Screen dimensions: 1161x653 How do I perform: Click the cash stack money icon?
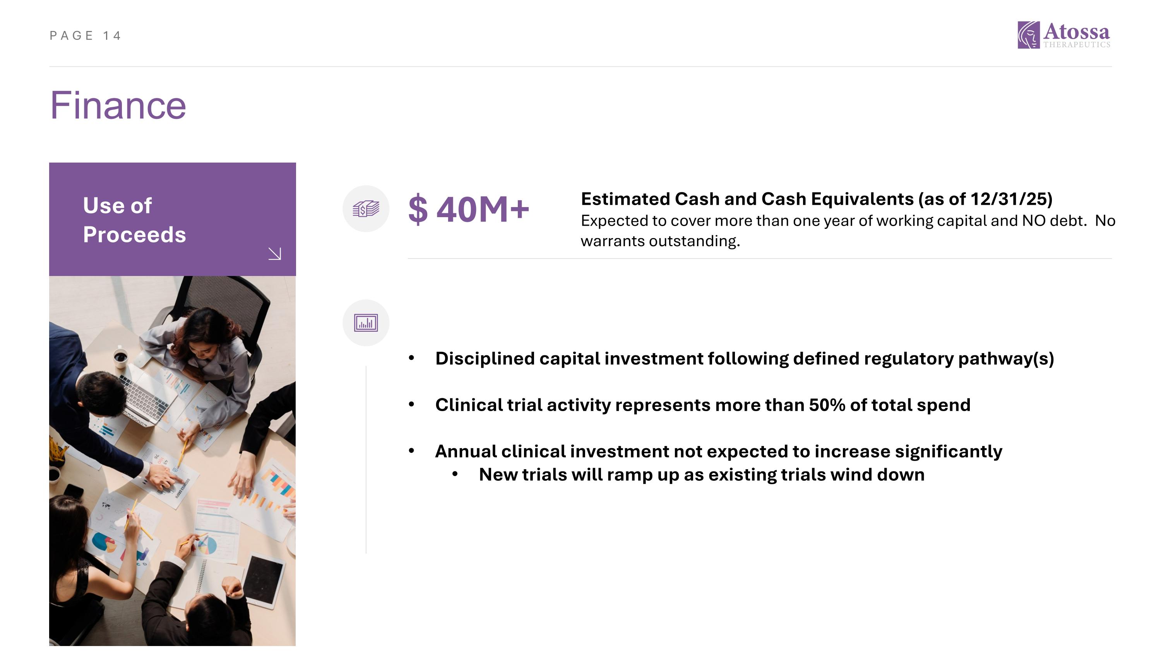tap(365, 209)
